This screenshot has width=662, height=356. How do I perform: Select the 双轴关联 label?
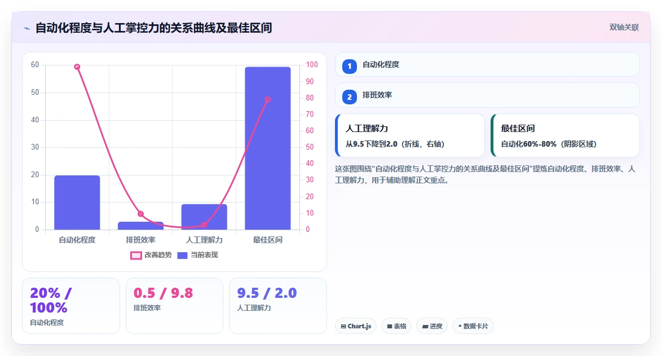pos(624,28)
